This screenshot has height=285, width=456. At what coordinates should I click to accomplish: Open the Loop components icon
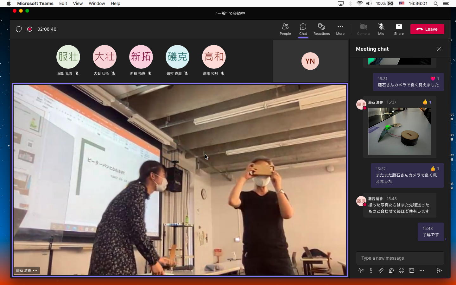[x=391, y=270]
